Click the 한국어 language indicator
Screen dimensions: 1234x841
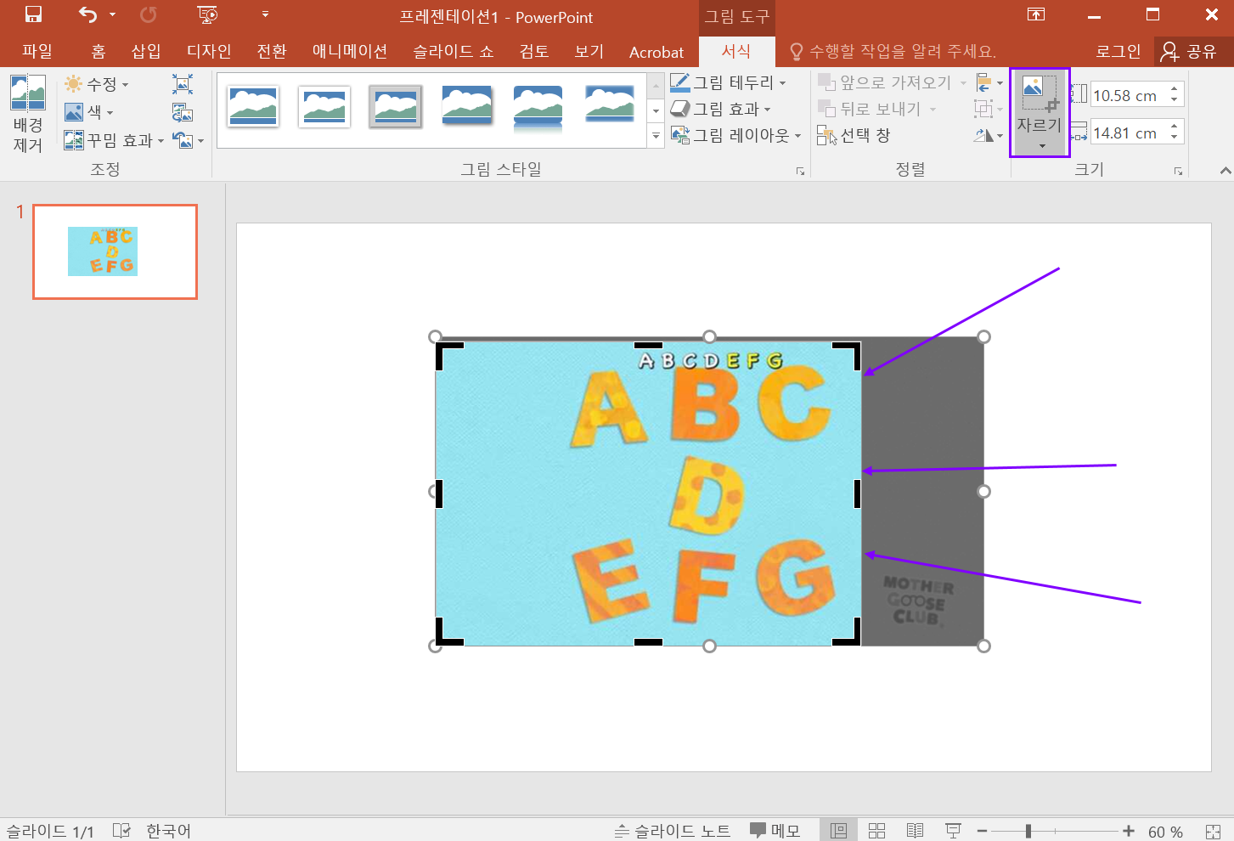[168, 831]
